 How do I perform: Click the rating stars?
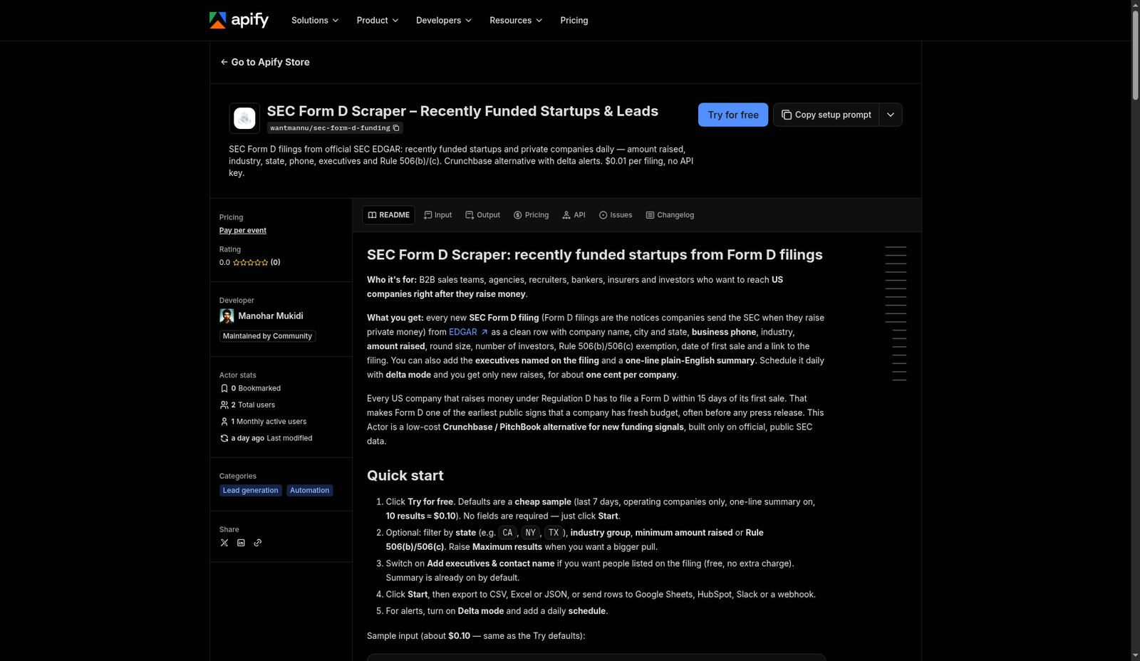[250, 262]
